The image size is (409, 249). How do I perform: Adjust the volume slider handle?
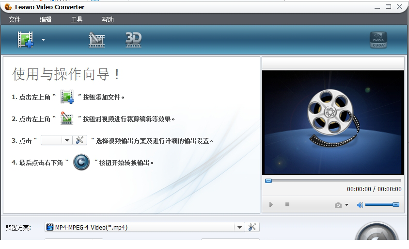[x=396, y=204]
